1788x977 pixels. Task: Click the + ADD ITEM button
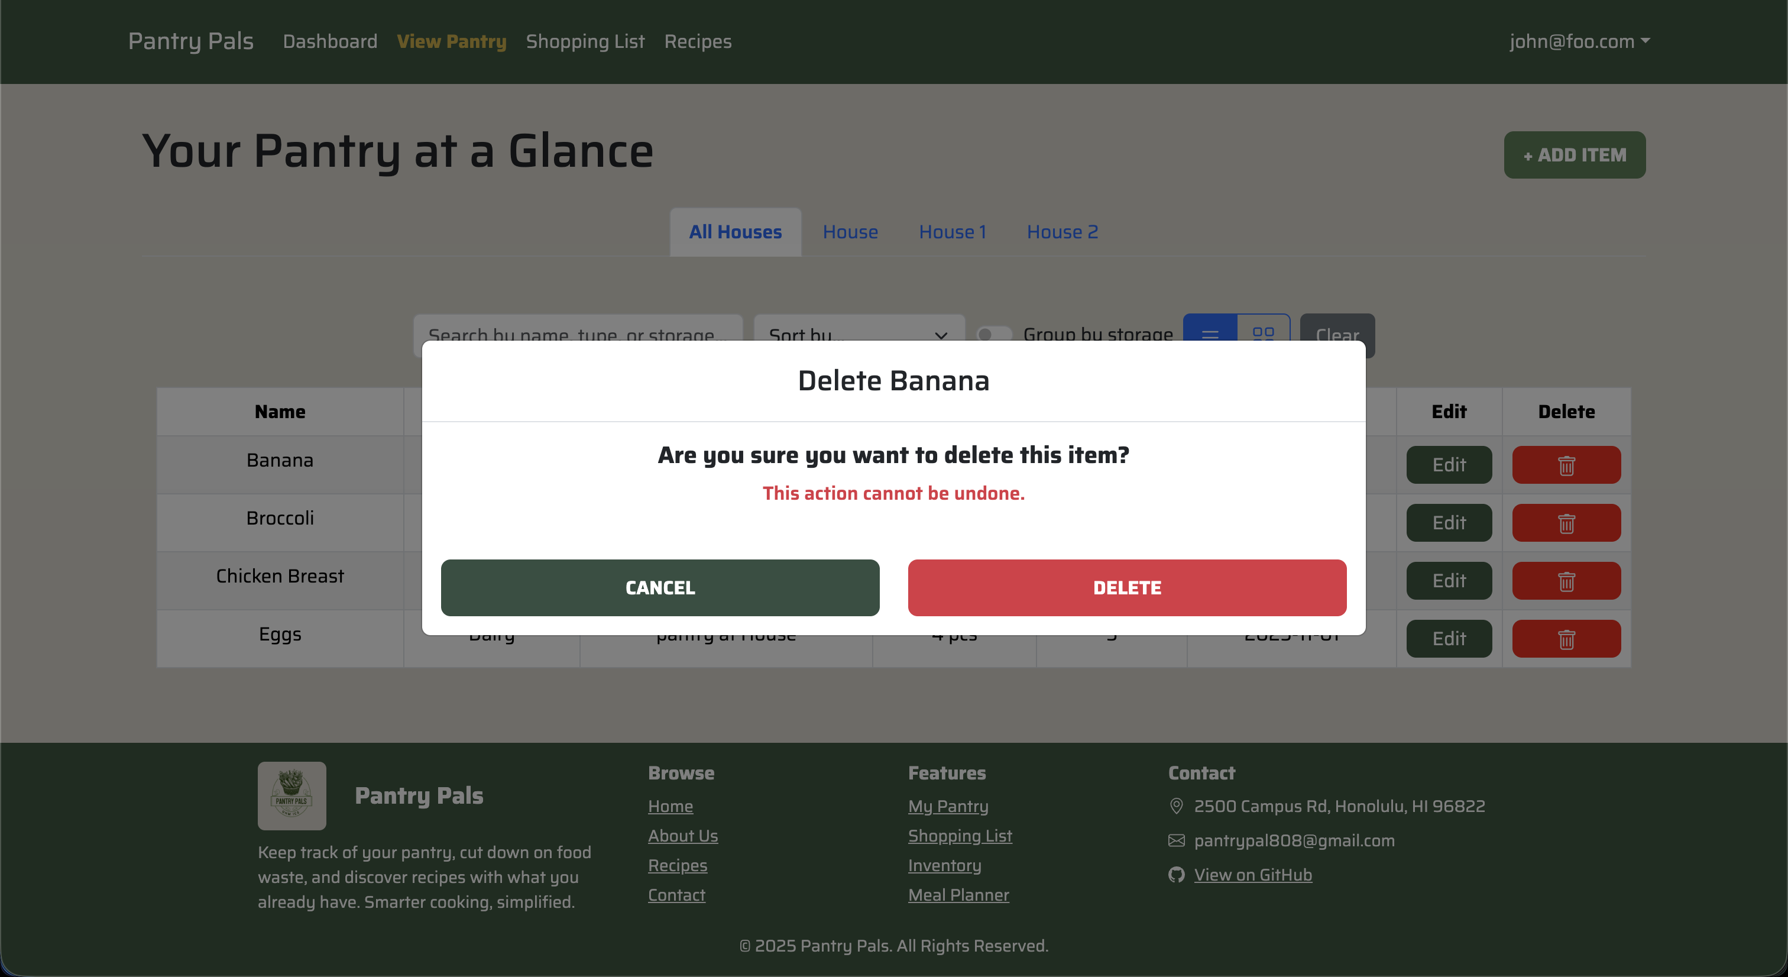coord(1573,155)
